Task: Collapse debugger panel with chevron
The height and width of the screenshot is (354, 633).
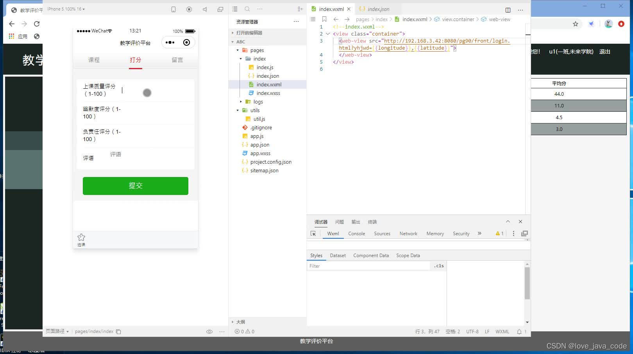Action: (508, 222)
